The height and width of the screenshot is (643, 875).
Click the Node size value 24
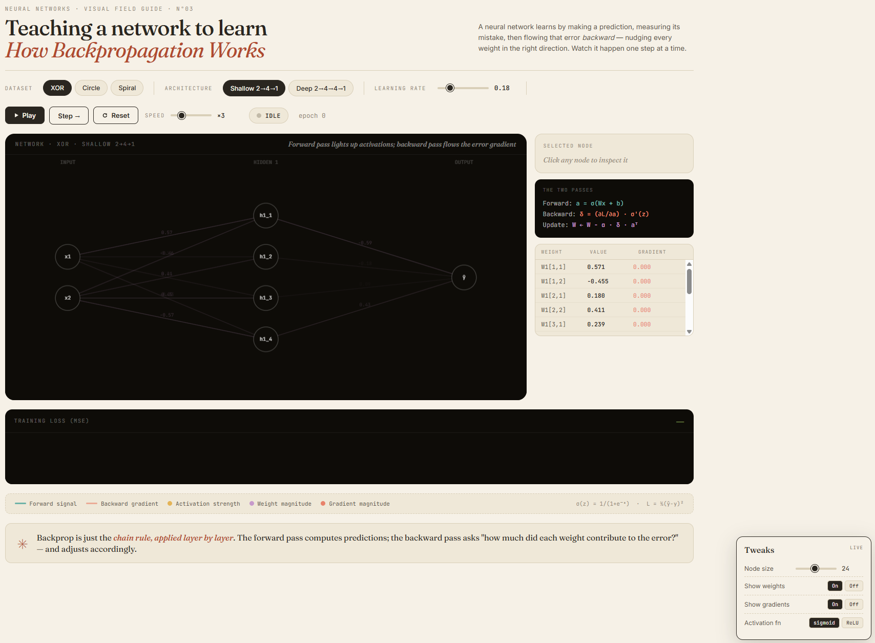pyautogui.click(x=845, y=568)
